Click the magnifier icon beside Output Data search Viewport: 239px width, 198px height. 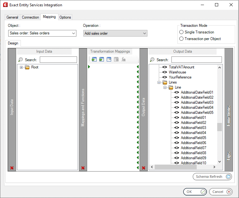point(152,60)
